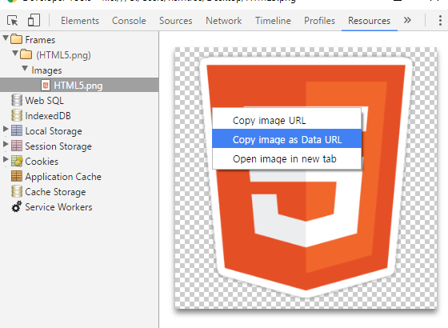Expand the Cookies node
Screen dimensions: 448x328
pyautogui.click(x=6, y=159)
